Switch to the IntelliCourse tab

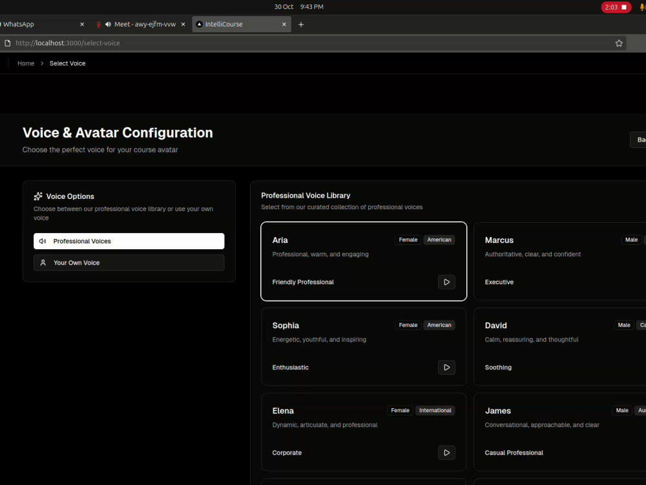(242, 25)
